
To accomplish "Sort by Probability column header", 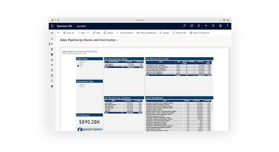I will (x=191, y=62).
